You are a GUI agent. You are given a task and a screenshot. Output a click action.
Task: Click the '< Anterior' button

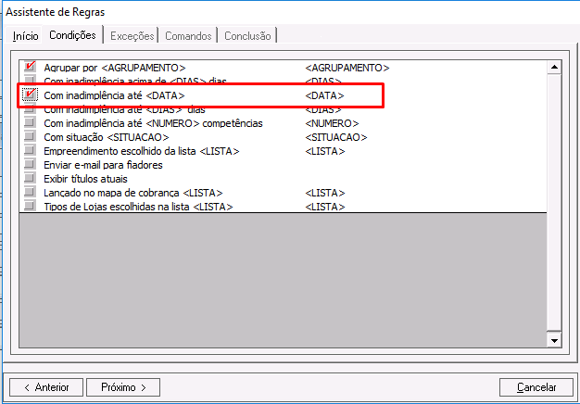[x=46, y=387]
